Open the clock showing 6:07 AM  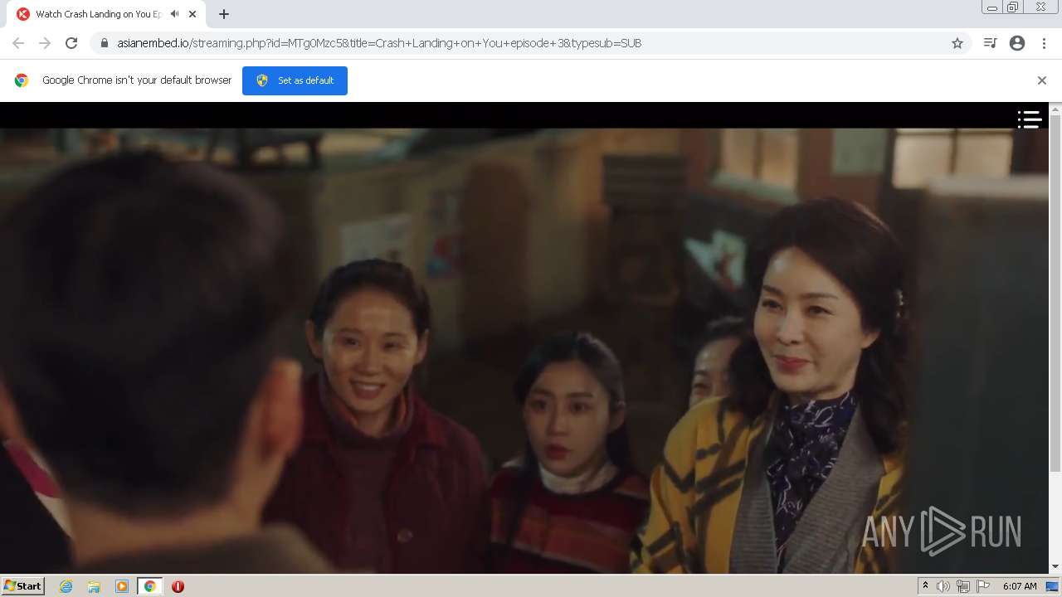1020,586
